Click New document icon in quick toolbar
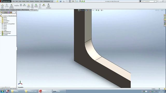Image resolution: width=166 pixels, height=93 pixels. (54, 1)
